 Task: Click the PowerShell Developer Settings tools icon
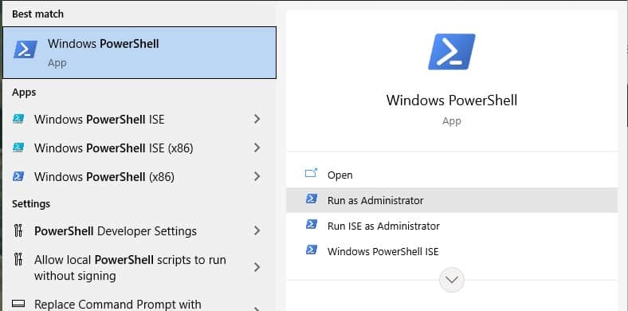[18, 230]
